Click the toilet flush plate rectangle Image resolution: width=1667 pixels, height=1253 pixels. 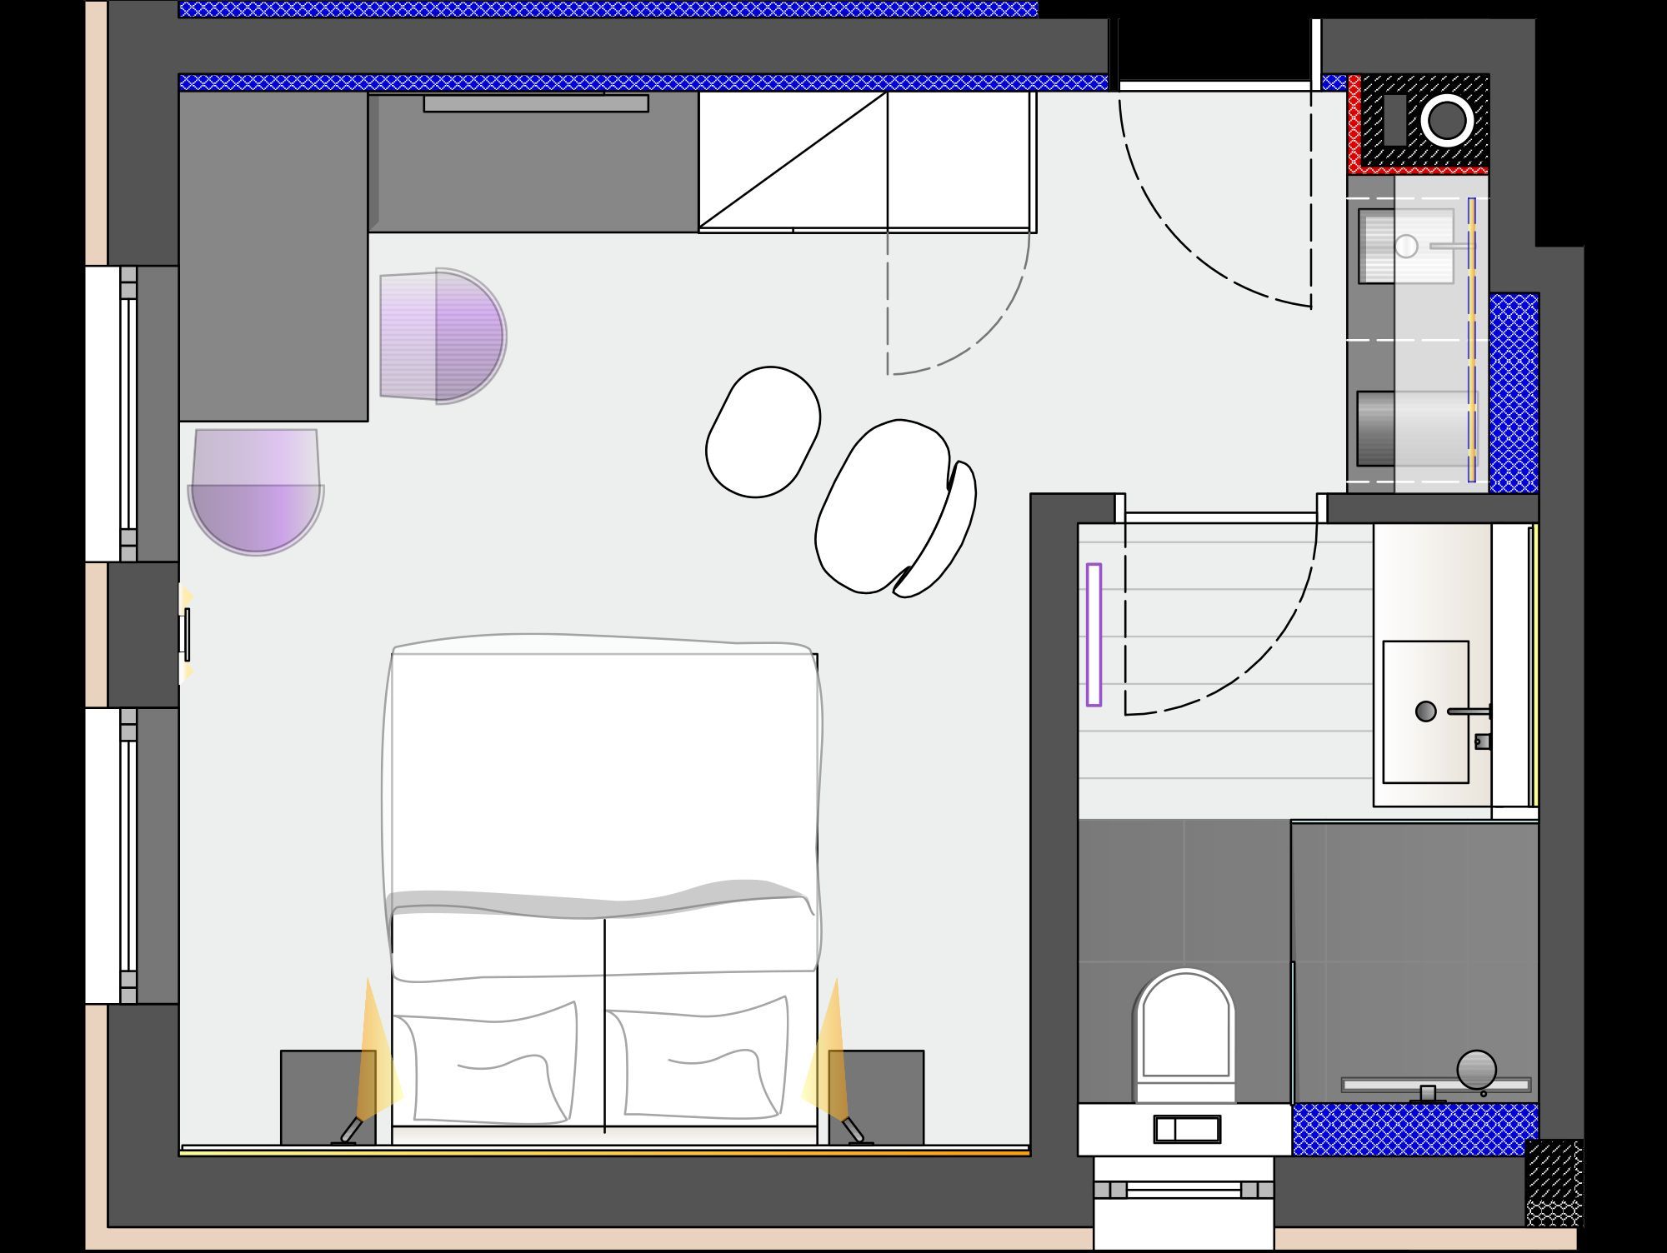1187,1130
